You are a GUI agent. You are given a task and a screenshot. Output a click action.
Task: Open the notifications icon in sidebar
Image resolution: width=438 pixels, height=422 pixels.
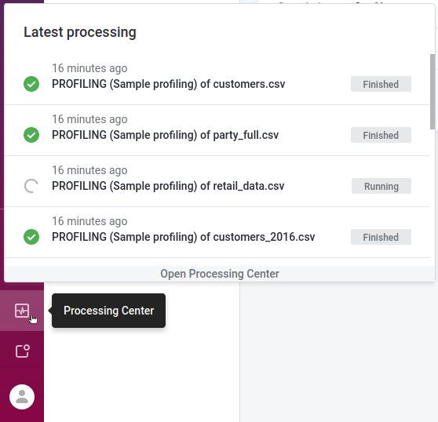(22, 351)
